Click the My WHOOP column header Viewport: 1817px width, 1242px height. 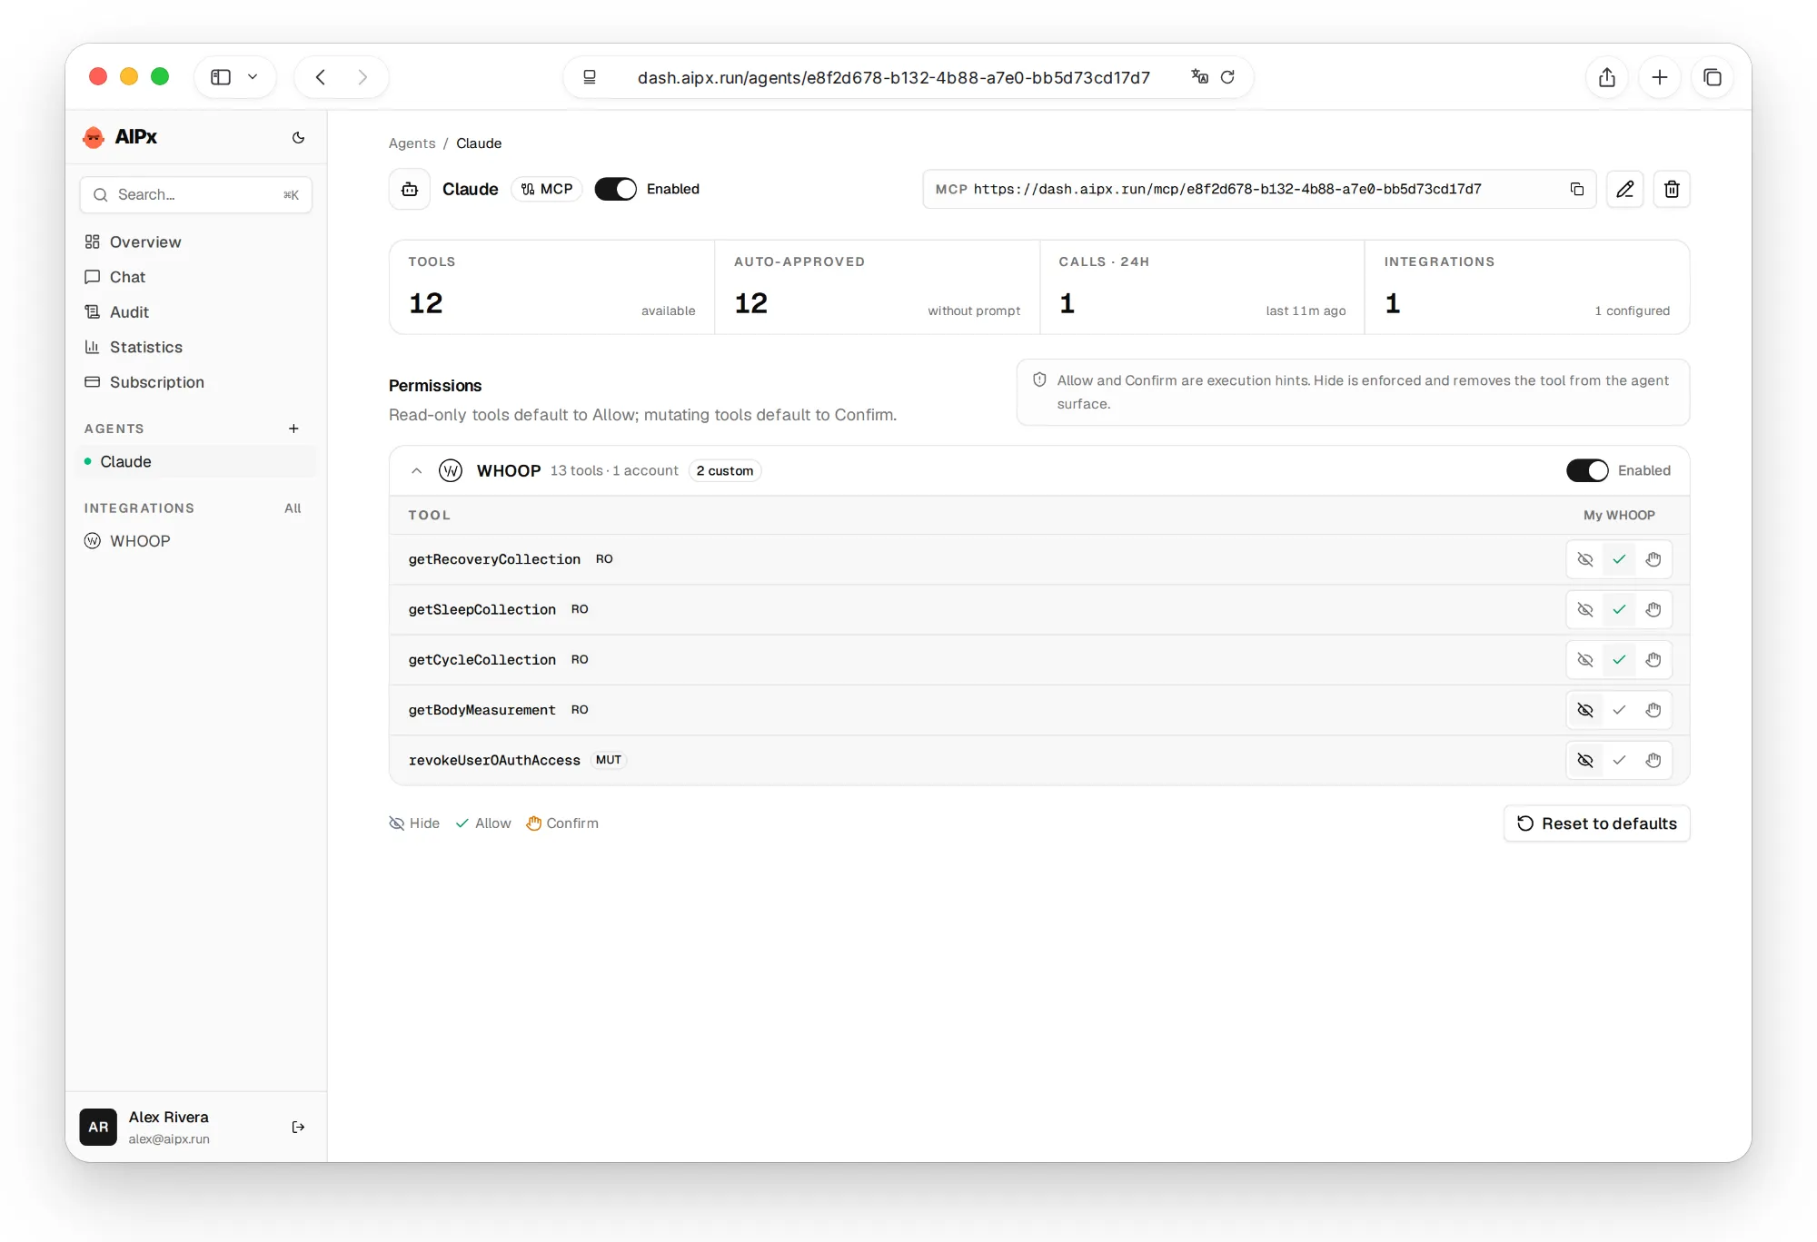(1619, 515)
